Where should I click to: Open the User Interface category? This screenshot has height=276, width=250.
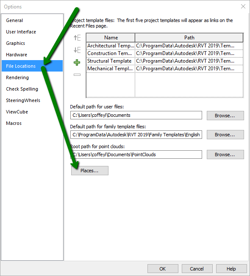coord(32,32)
